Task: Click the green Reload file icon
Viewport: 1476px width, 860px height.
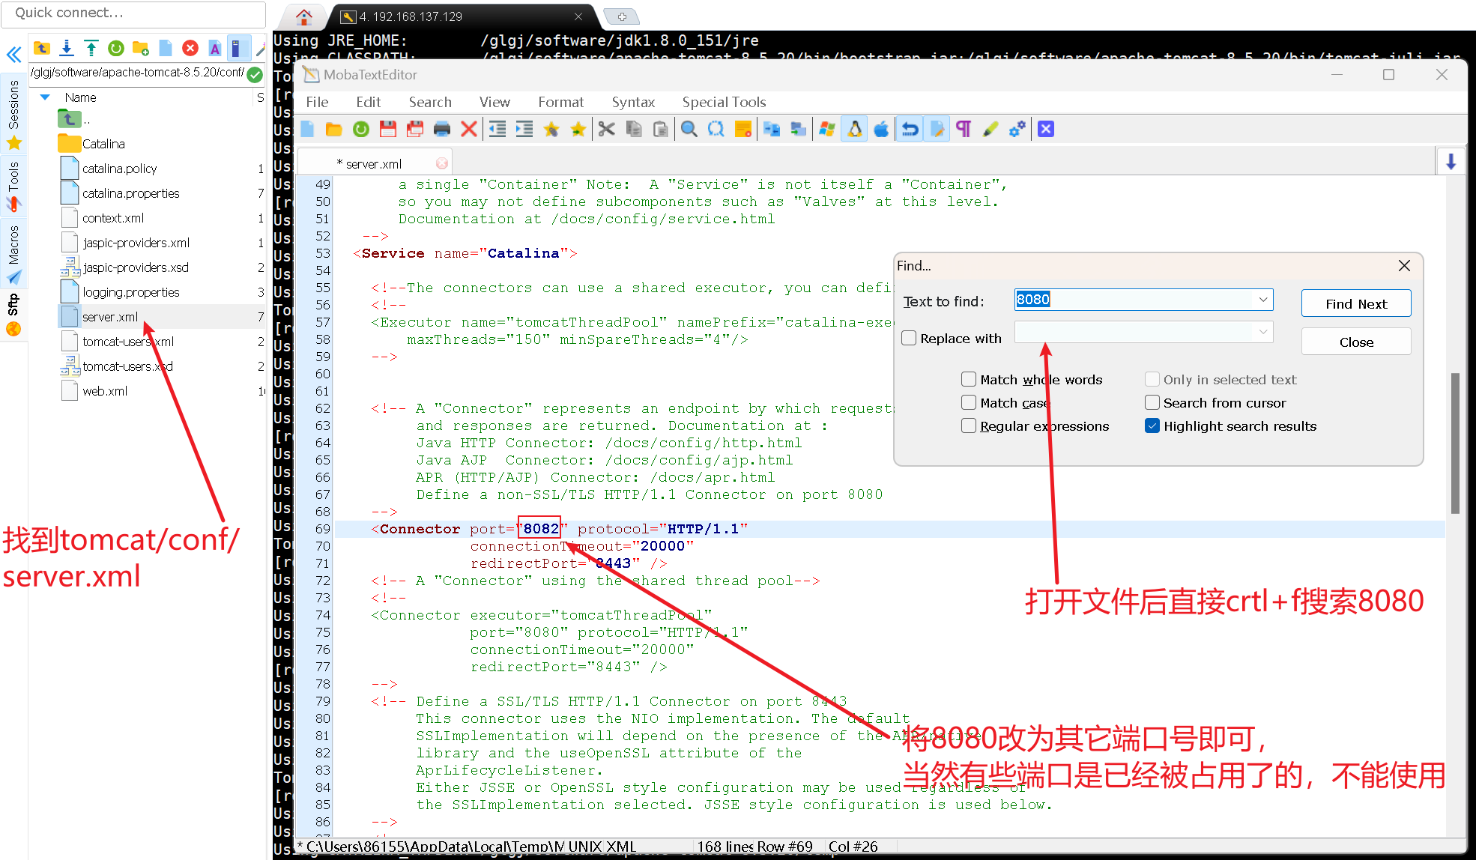Action: tap(360, 130)
